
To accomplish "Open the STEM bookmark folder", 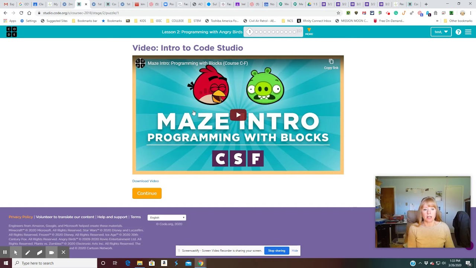I will [x=194, y=21].
